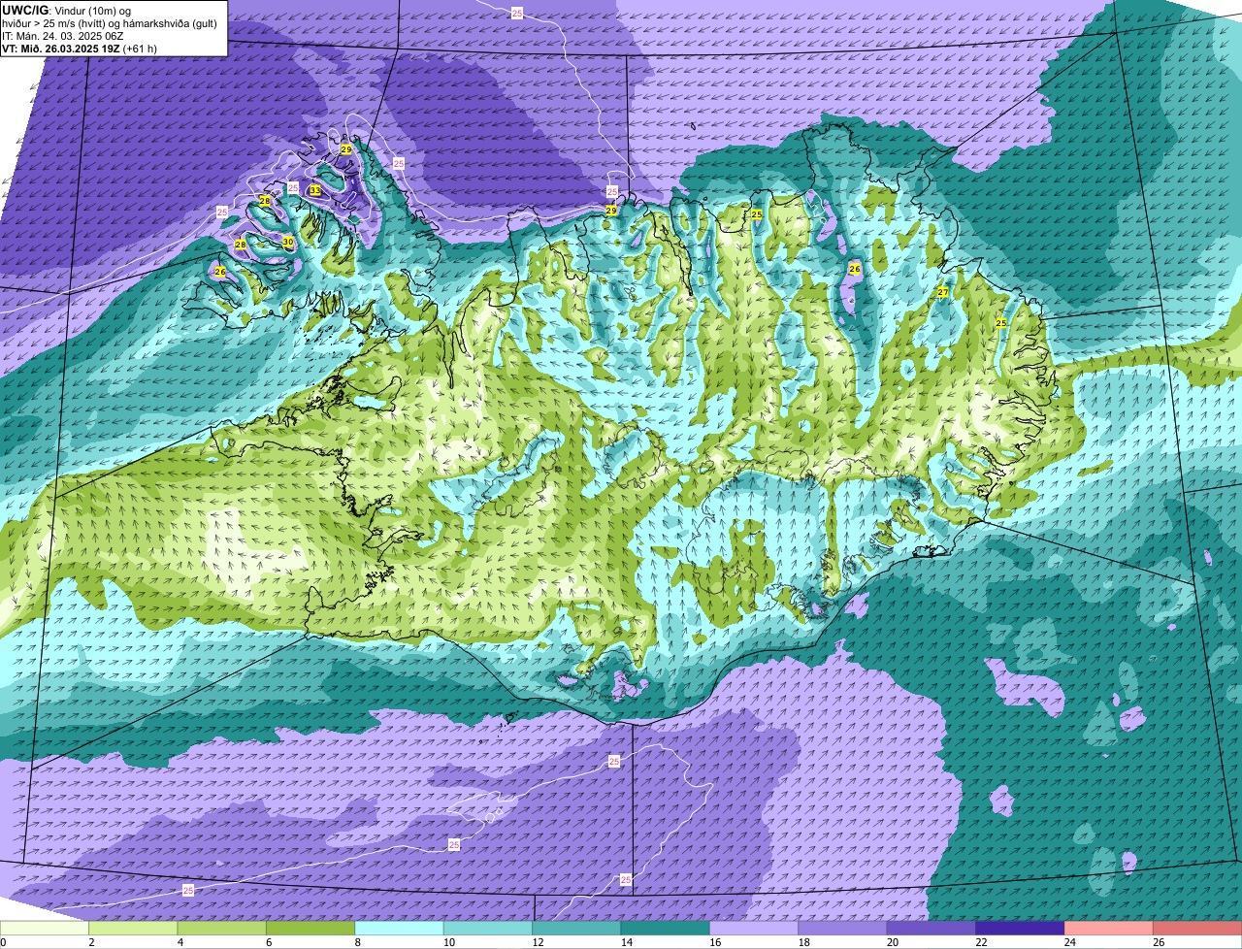Click the 0–2 m/s palest legend color
Screen dimensions: 1242x949
pyautogui.click(x=45, y=928)
